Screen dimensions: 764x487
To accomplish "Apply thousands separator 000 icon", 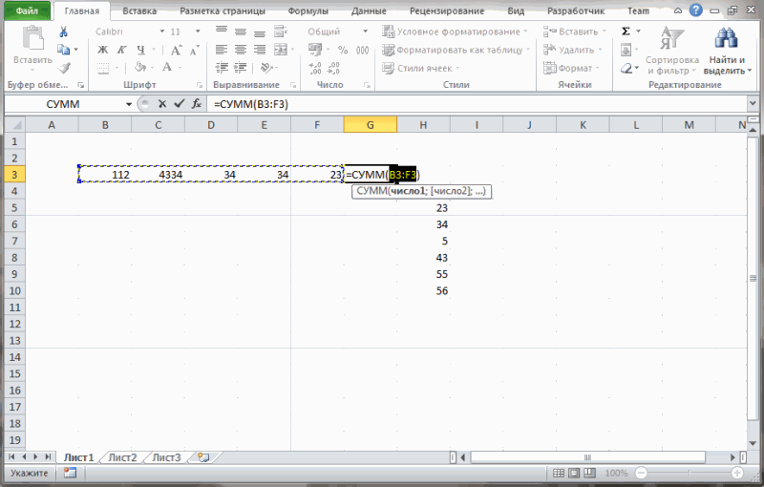I will [362, 50].
